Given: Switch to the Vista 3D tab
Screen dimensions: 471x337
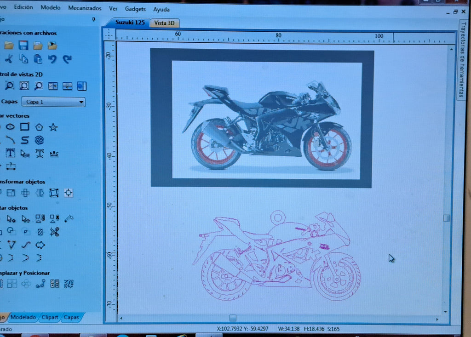Looking at the screenshot, I should (164, 23).
